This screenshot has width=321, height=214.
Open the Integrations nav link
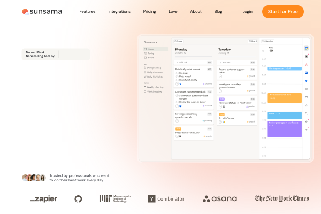point(119,11)
